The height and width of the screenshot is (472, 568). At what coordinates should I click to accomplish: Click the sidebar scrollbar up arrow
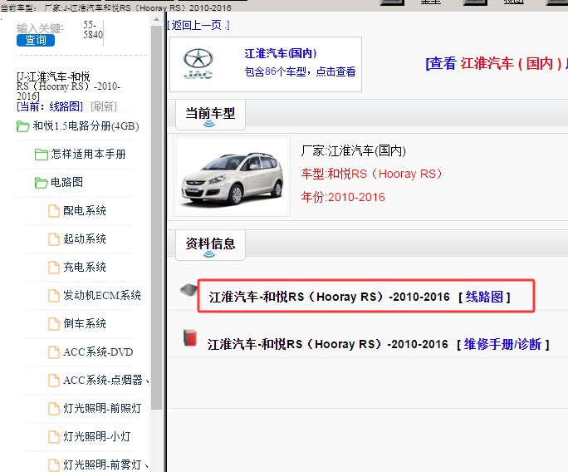pyautogui.click(x=156, y=20)
